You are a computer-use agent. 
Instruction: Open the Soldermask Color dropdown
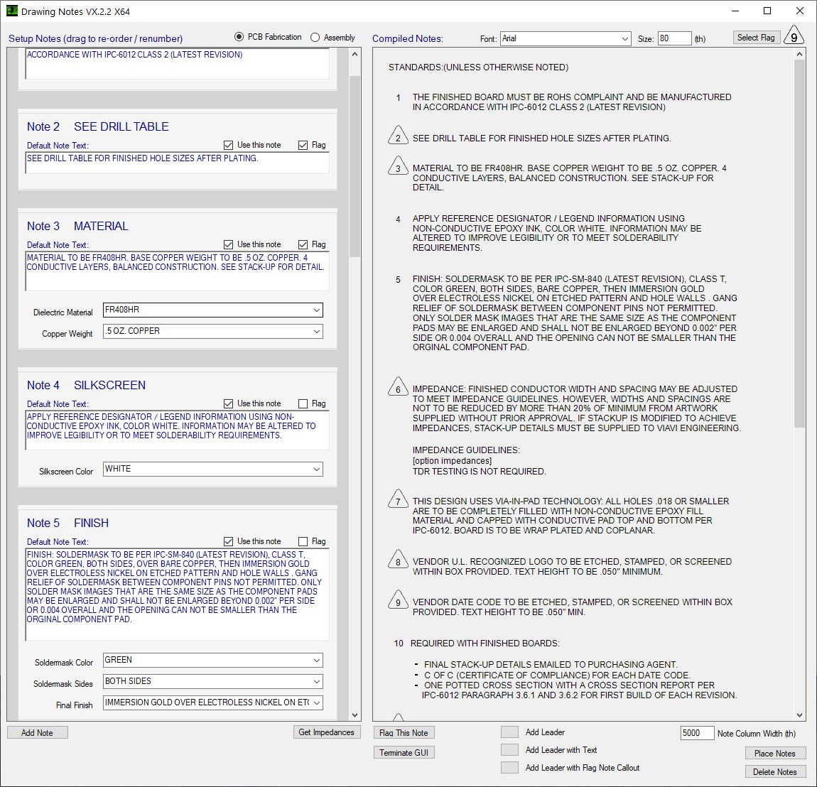pyautogui.click(x=315, y=660)
